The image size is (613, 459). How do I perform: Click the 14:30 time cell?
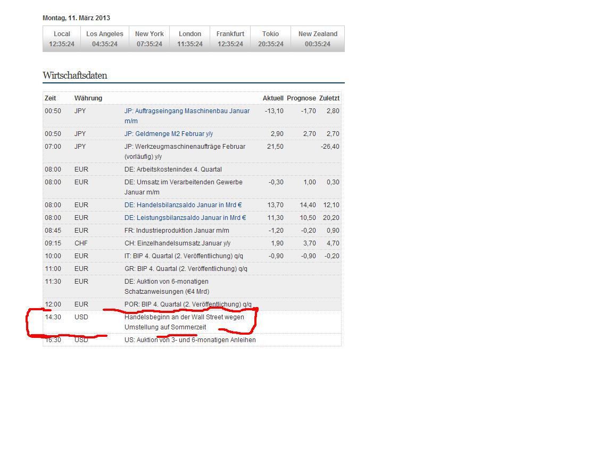tap(53, 317)
